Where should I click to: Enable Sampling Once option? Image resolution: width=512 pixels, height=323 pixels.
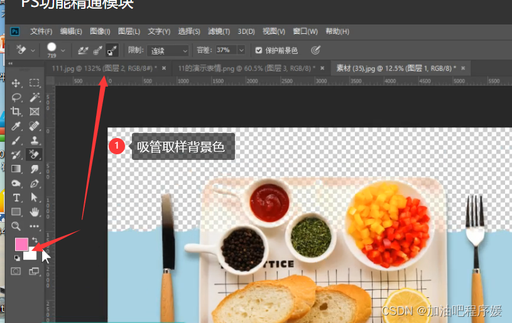coord(97,50)
